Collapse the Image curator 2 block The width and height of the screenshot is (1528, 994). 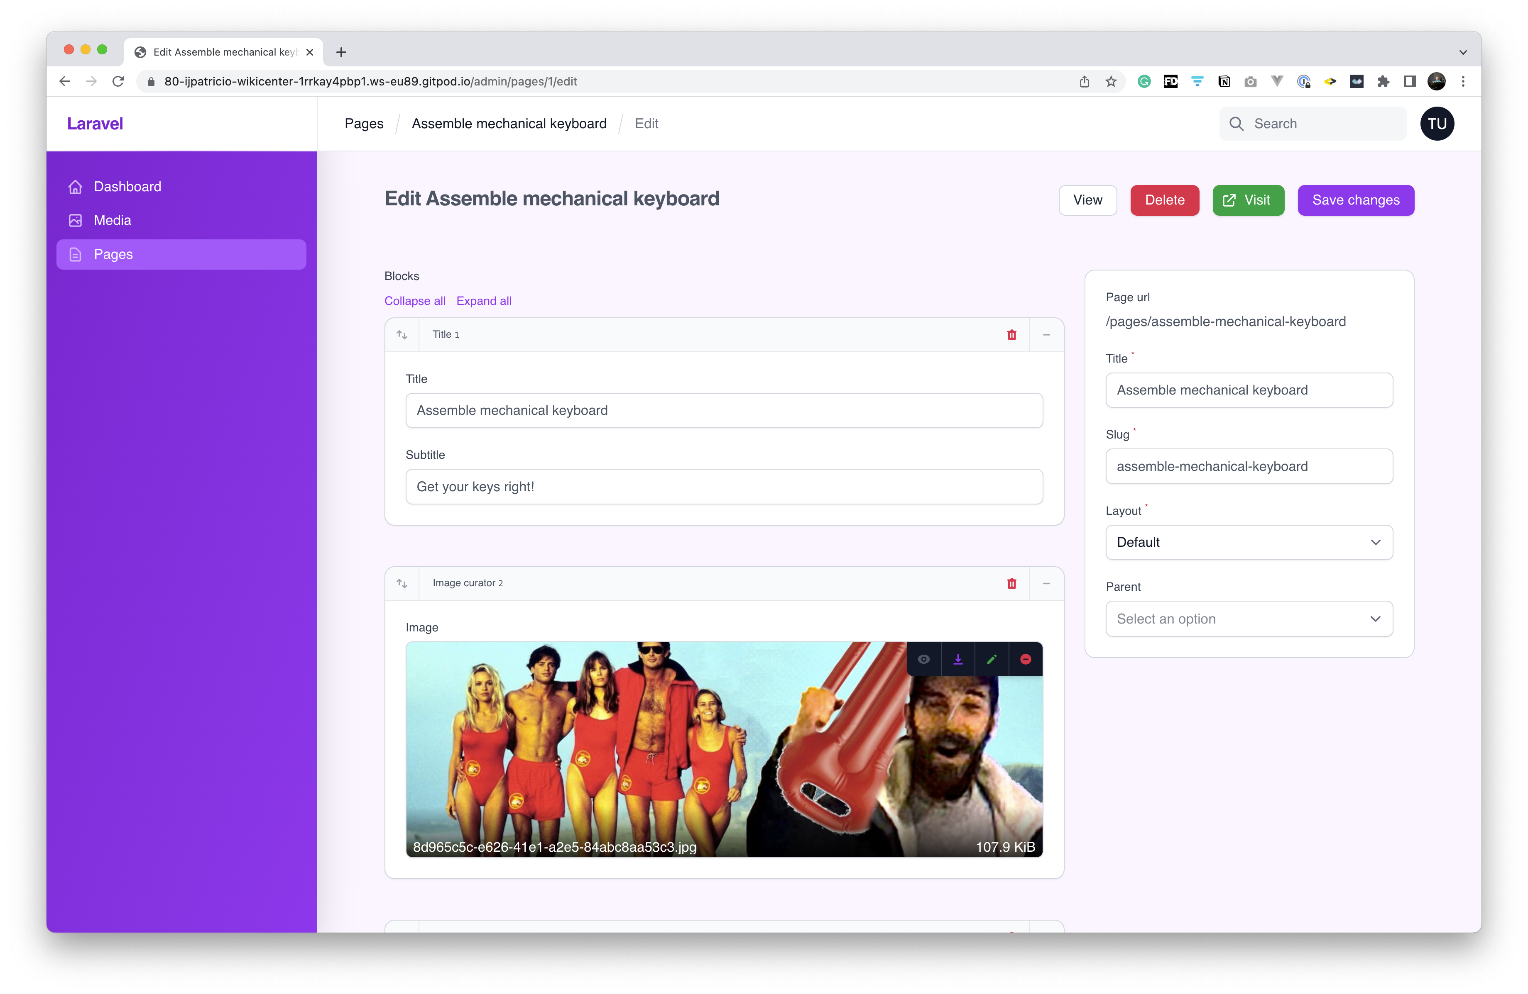(1046, 584)
